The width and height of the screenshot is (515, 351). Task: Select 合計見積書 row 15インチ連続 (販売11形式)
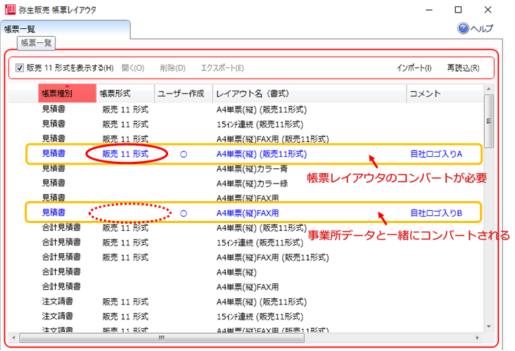246,243
